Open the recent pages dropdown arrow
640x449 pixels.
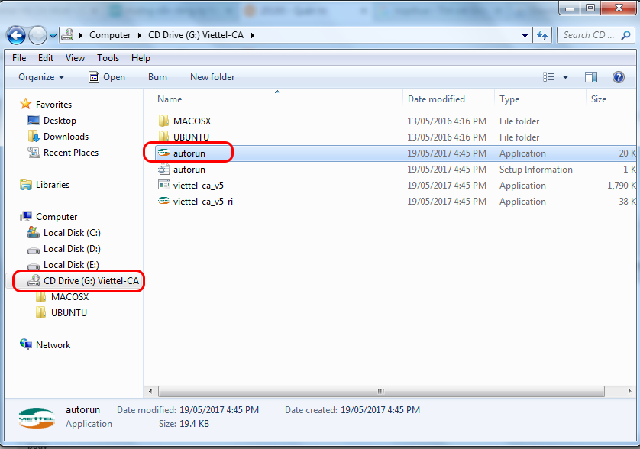pos(53,36)
